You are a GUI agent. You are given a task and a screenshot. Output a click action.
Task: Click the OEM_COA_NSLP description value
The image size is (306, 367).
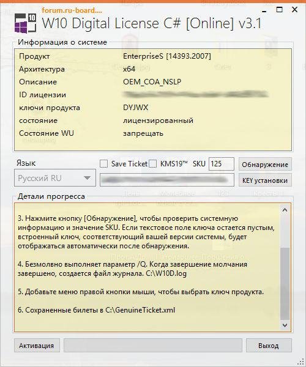pyautogui.click(x=152, y=82)
